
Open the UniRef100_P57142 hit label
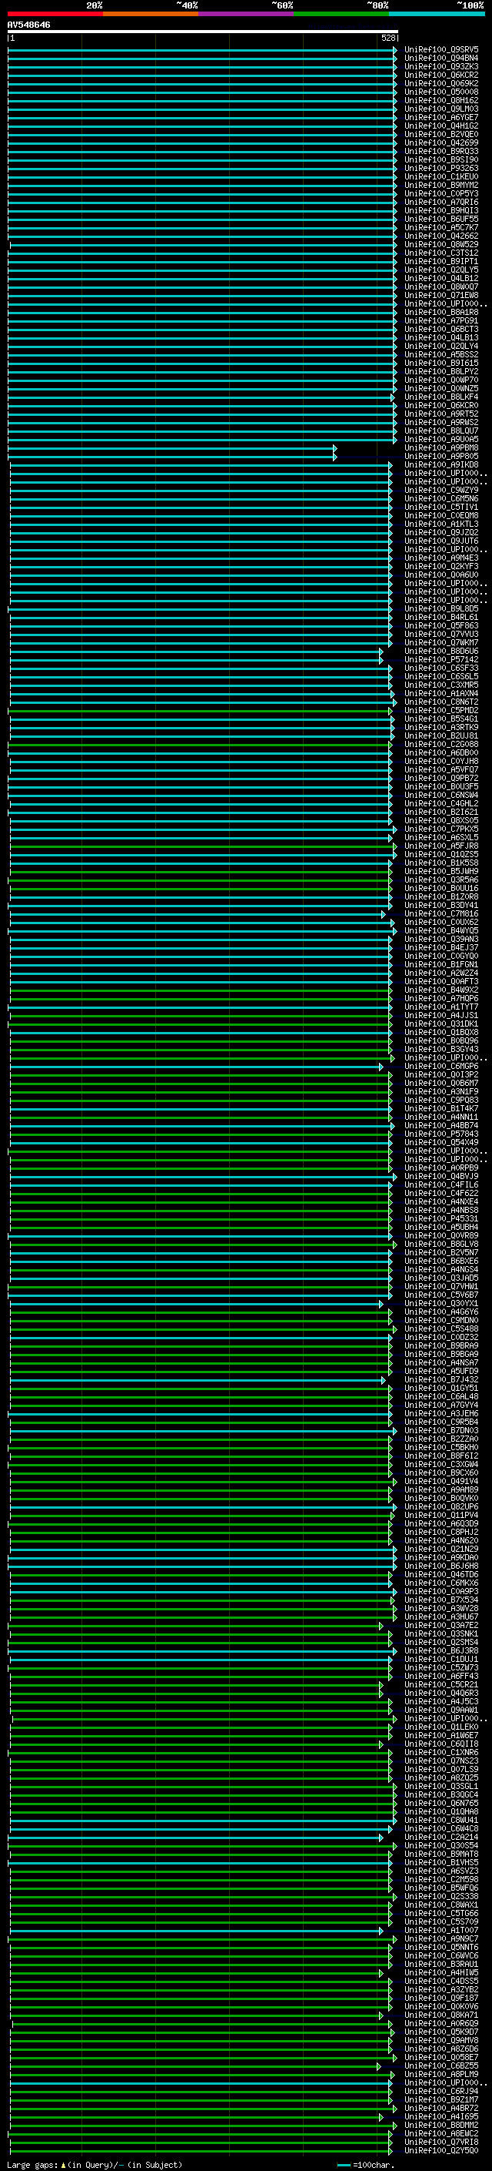point(440,660)
